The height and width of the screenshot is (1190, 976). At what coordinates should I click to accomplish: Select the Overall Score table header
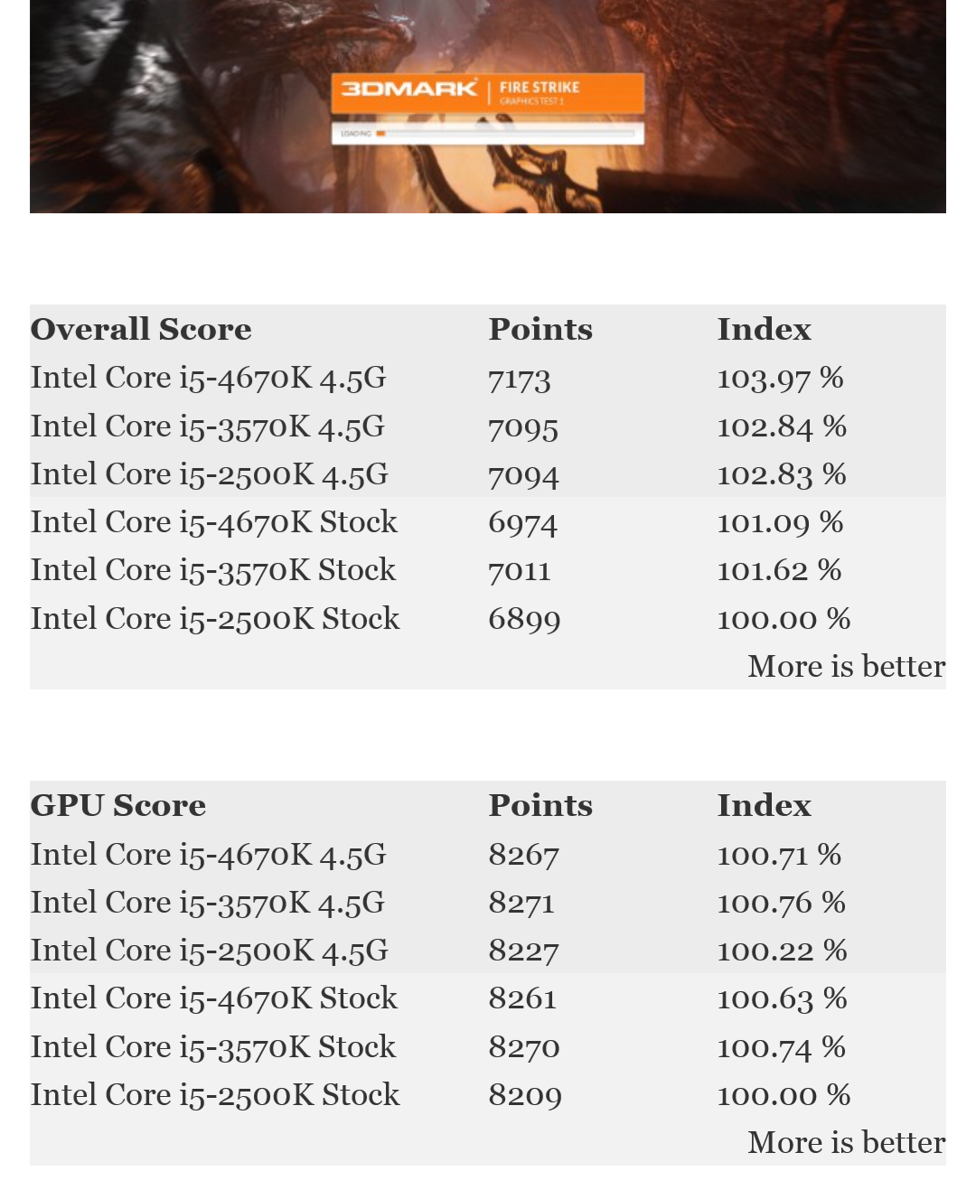click(141, 330)
